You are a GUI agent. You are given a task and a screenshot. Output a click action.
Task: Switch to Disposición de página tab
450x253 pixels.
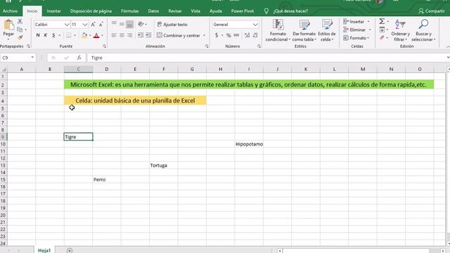(91, 11)
